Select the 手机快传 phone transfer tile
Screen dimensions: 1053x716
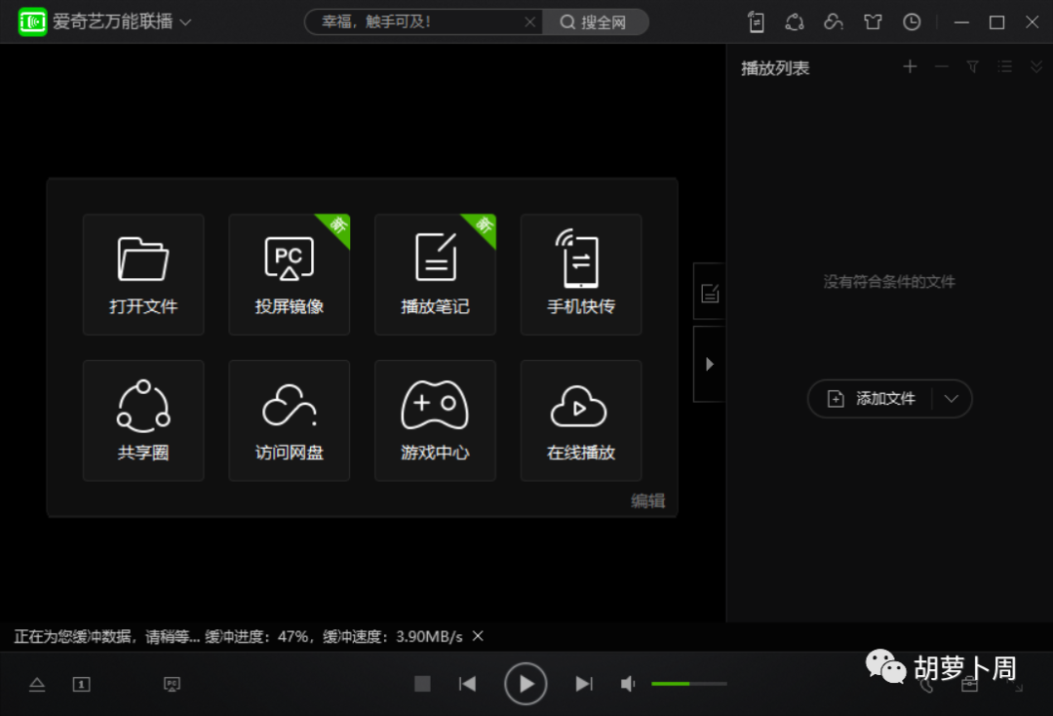(581, 274)
